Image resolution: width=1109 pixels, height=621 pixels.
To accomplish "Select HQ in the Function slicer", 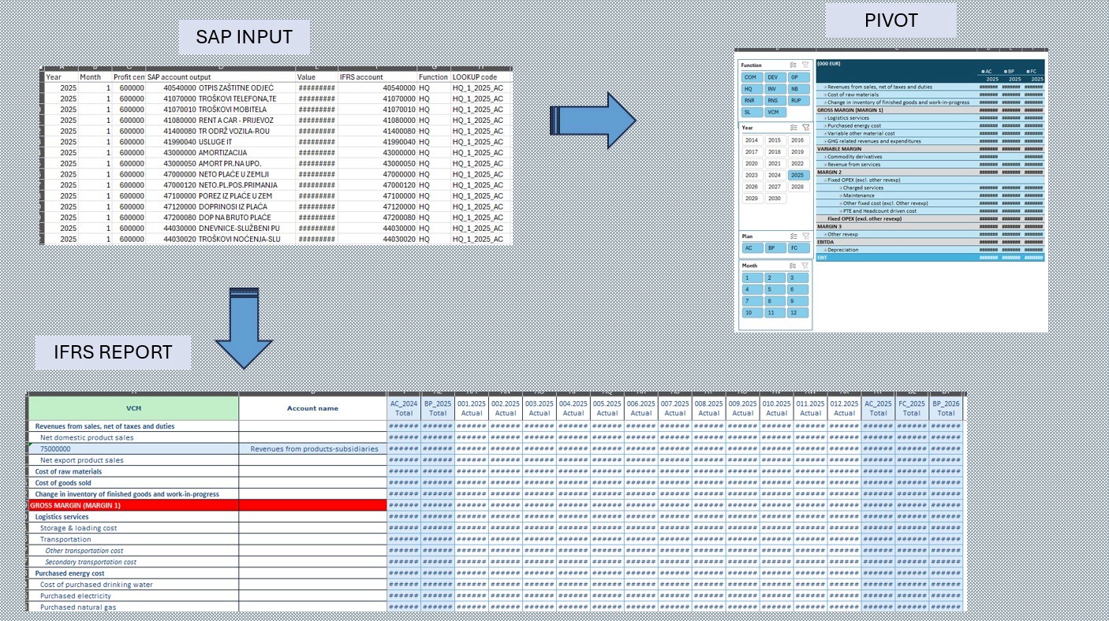I will tap(751, 89).
